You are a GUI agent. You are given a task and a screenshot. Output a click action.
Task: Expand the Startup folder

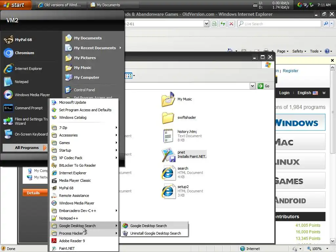(x=84, y=150)
